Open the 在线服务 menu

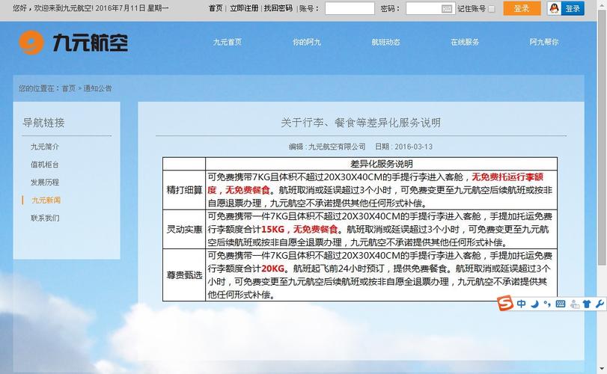coord(465,42)
